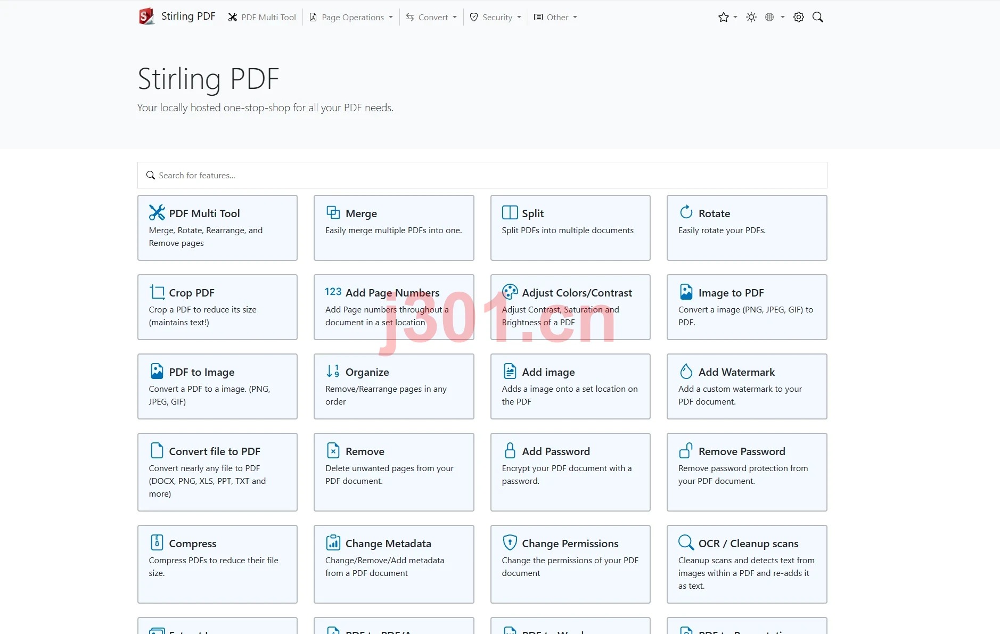The height and width of the screenshot is (634, 1000).
Task: Open the Add Password title link
Action: (x=556, y=451)
